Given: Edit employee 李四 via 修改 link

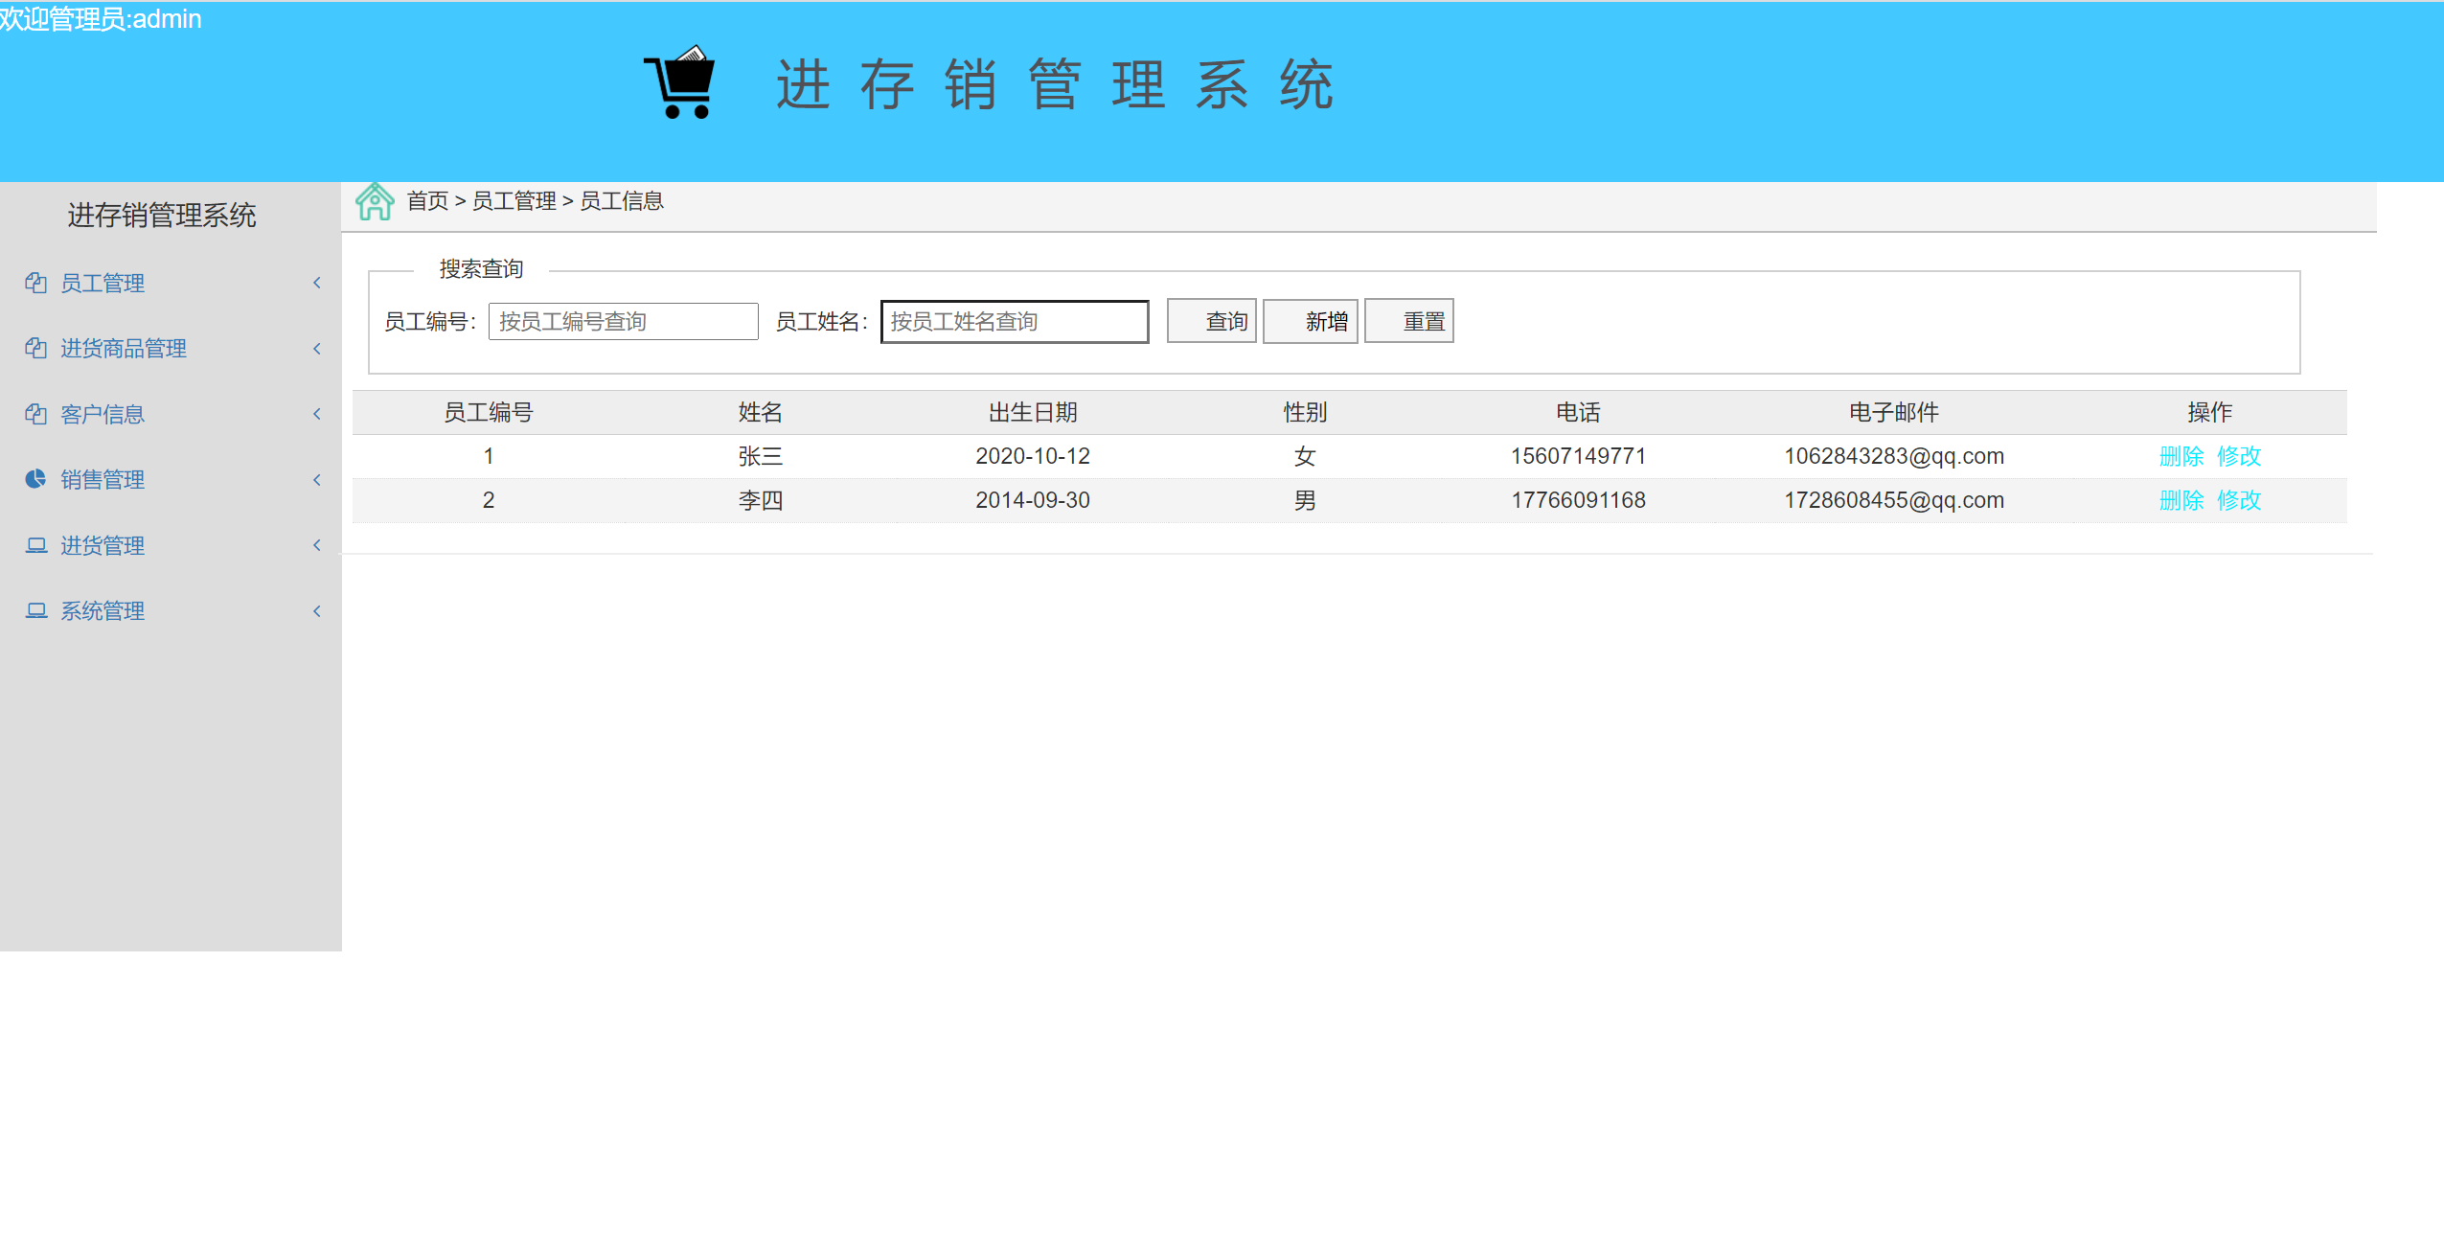Looking at the screenshot, I should [x=2239, y=500].
